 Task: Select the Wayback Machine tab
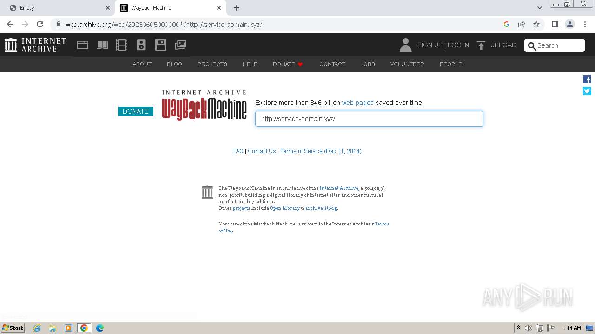tap(171, 8)
